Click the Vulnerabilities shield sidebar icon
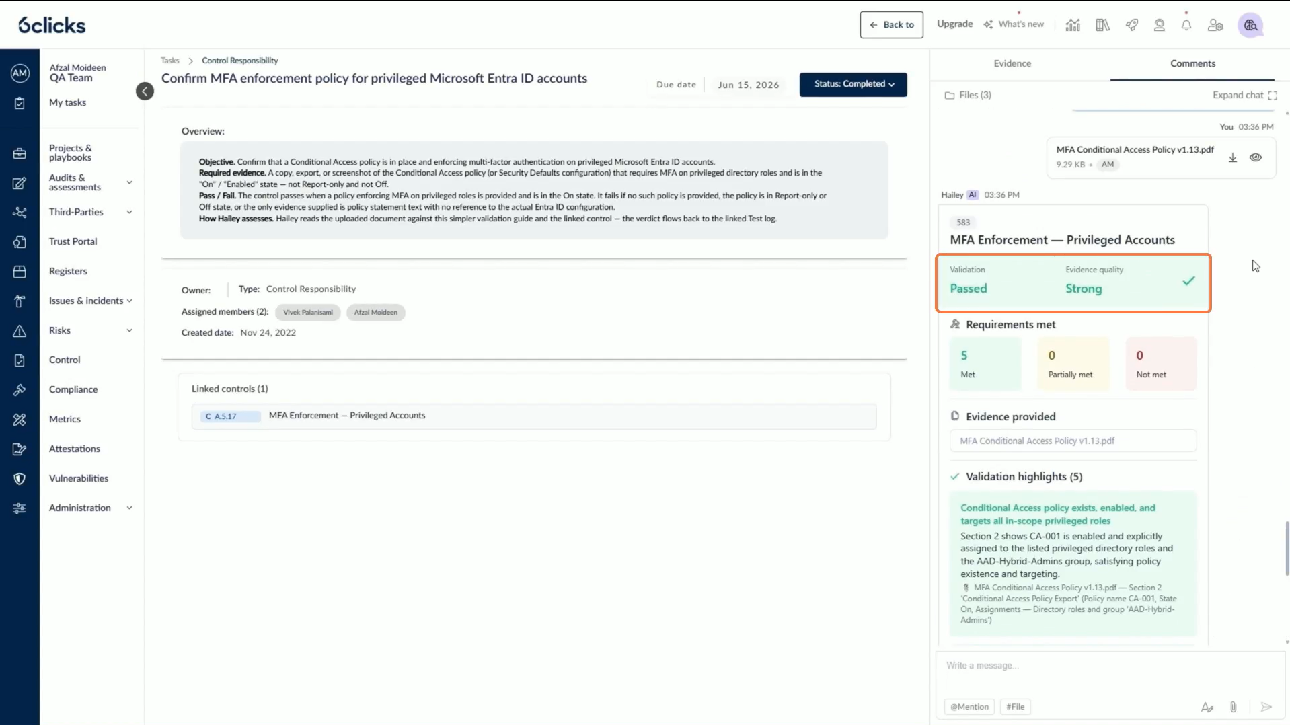Image resolution: width=1290 pixels, height=725 pixels. 20,479
